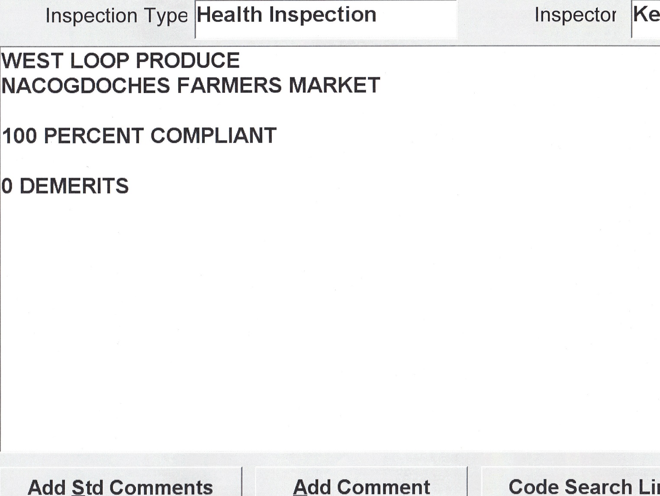Click the word NACOGDOCHES in comments
Viewport: 660px width, 496px height.
(86, 85)
